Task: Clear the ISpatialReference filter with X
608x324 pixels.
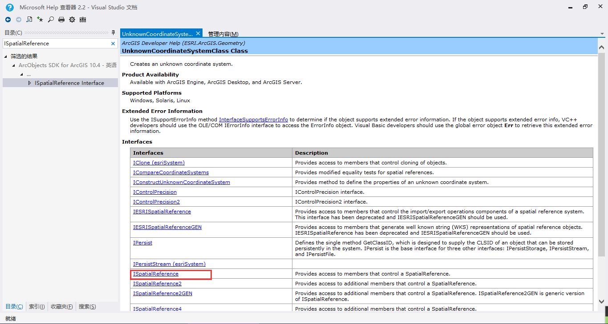Action: click(113, 44)
